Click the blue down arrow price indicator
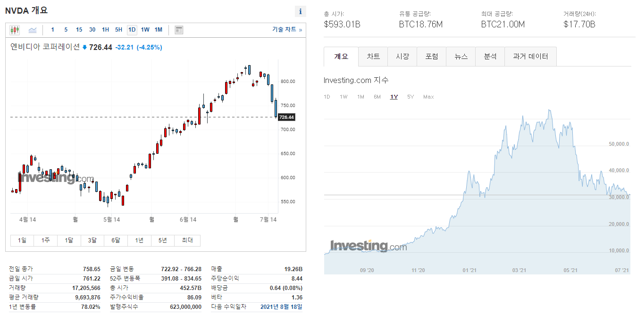Screen dimensions: 637x323 coord(85,47)
